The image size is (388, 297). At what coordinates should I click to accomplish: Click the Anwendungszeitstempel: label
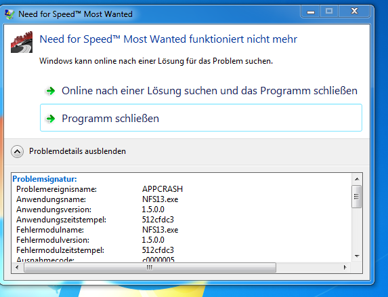pos(61,220)
